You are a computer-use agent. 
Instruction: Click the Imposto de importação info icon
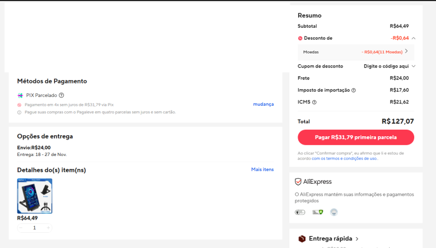pos(354,90)
